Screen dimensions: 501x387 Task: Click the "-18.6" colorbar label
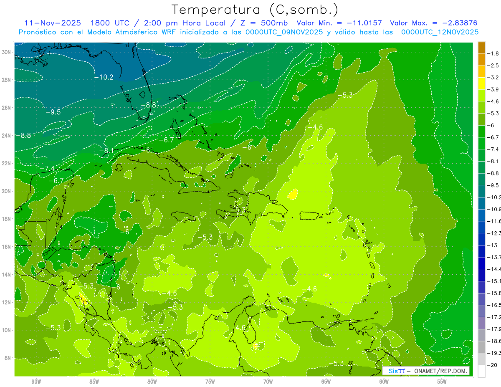[x=494, y=341]
